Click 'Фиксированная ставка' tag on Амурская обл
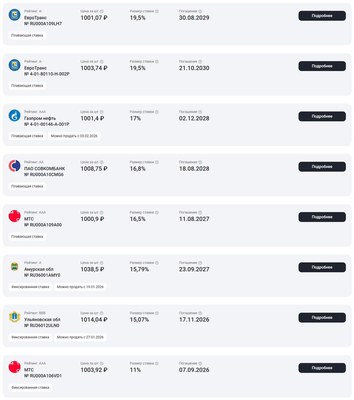This screenshot has height=400, width=354. pyautogui.click(x=30, y=287)
